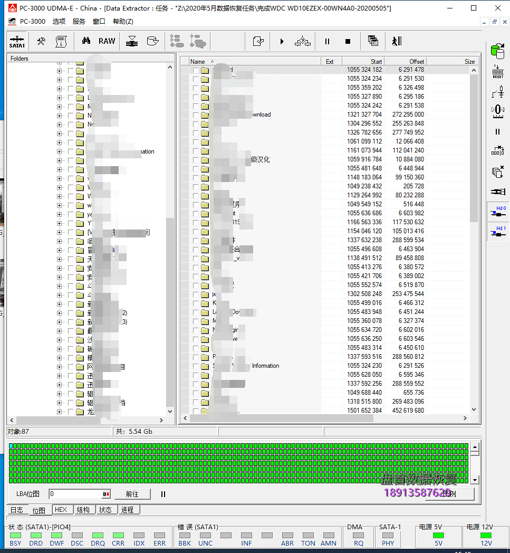Viewport: 510px width, 553px height.
Task: Open the 窗口 menu
Action: coord(99,22)
